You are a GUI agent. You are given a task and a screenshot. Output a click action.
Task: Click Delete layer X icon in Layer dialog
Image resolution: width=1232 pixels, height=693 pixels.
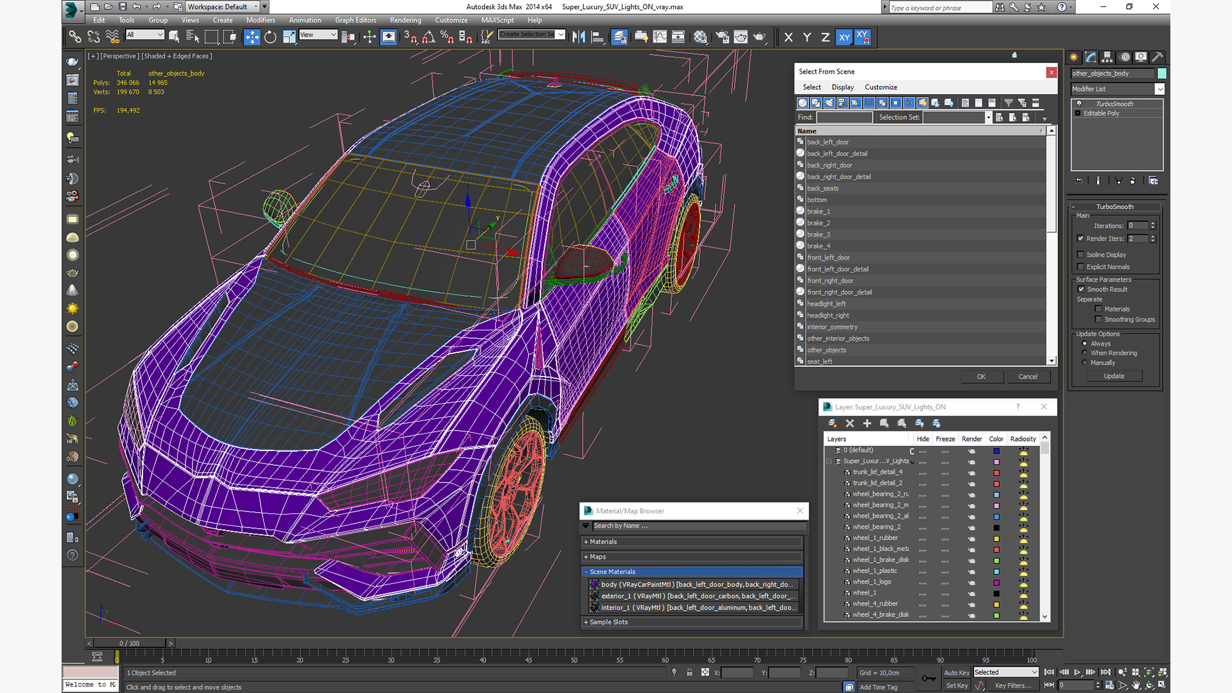pyautogui.click(x=850, y=424)
